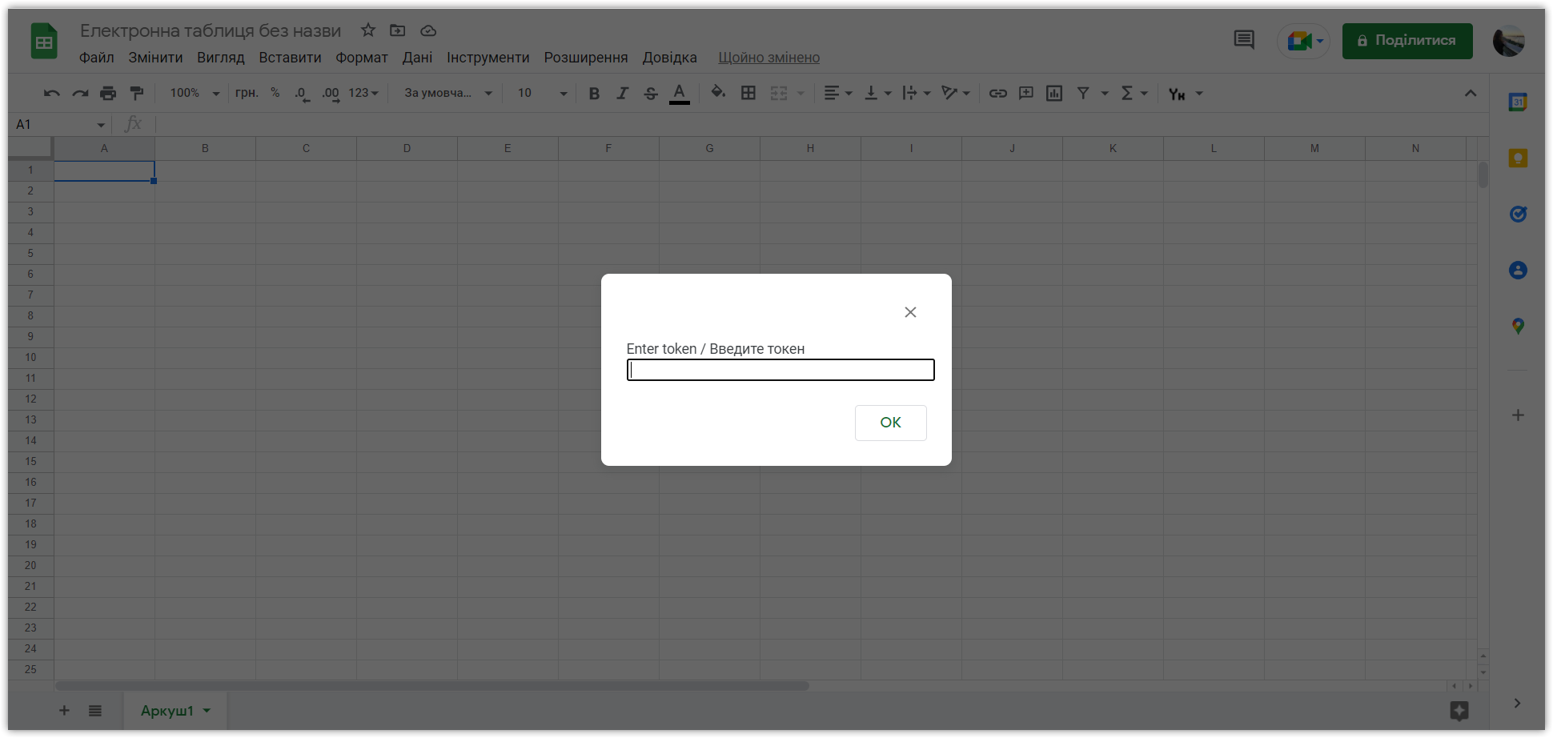1553x738 pixels.
Task: Open filter views dropdown arrow
Action: [1105, 94]
